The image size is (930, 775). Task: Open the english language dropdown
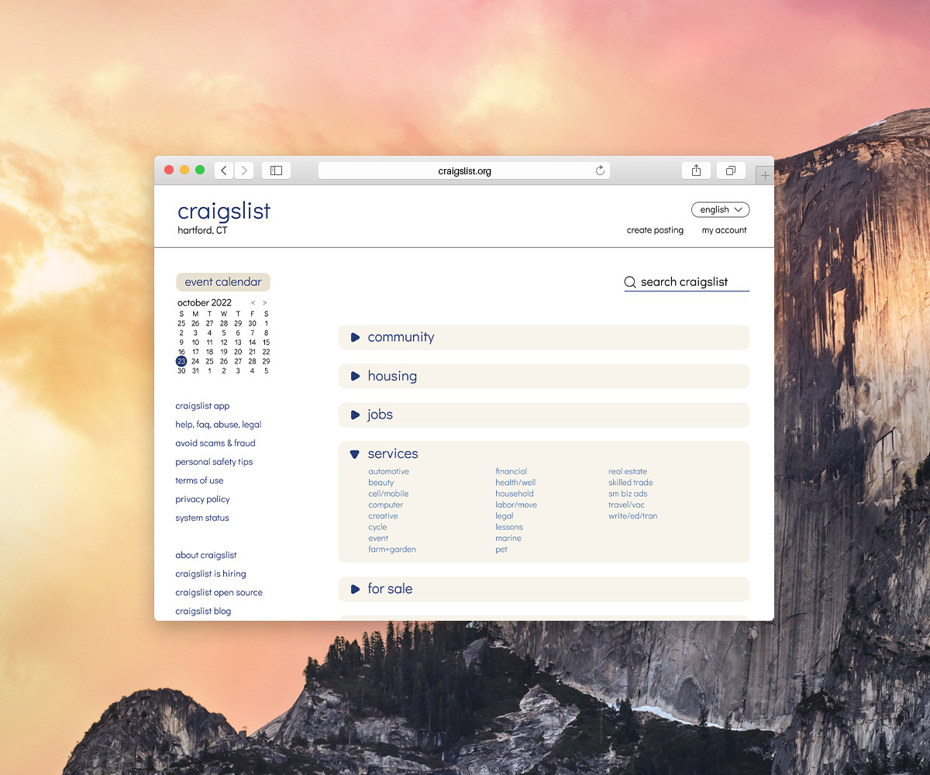[721, 209]
